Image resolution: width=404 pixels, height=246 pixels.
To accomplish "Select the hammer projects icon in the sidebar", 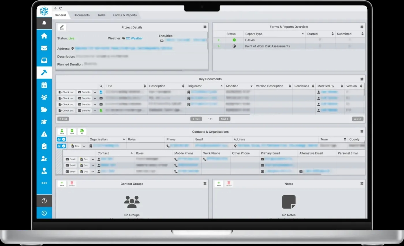I will pos(44,73).
